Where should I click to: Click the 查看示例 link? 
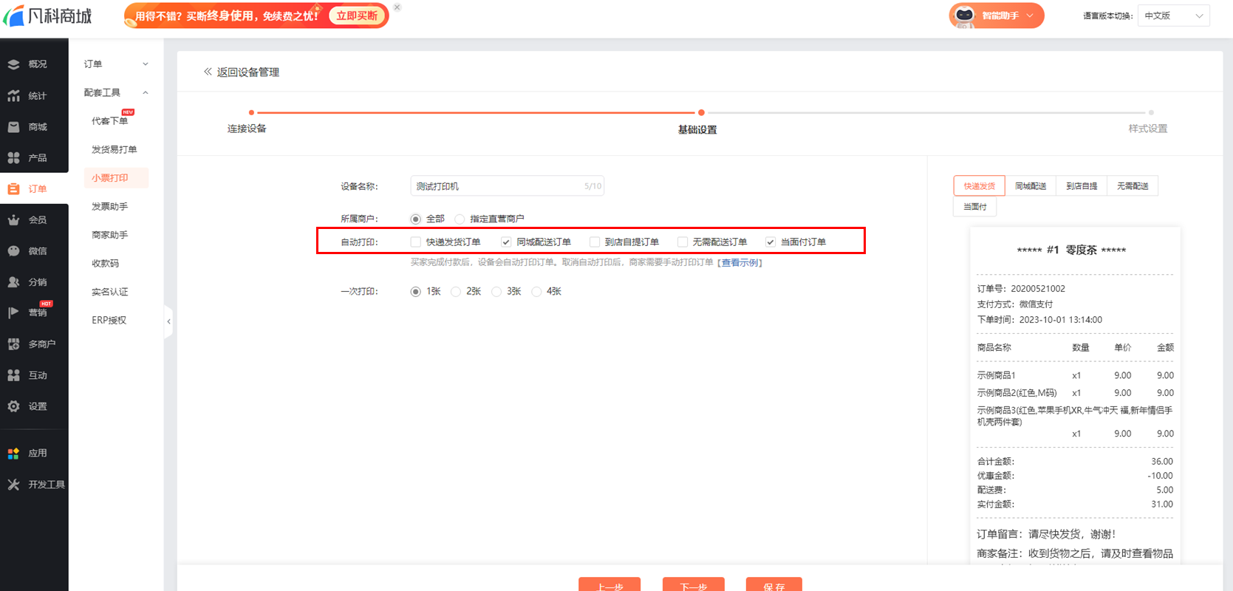[740, 263]
